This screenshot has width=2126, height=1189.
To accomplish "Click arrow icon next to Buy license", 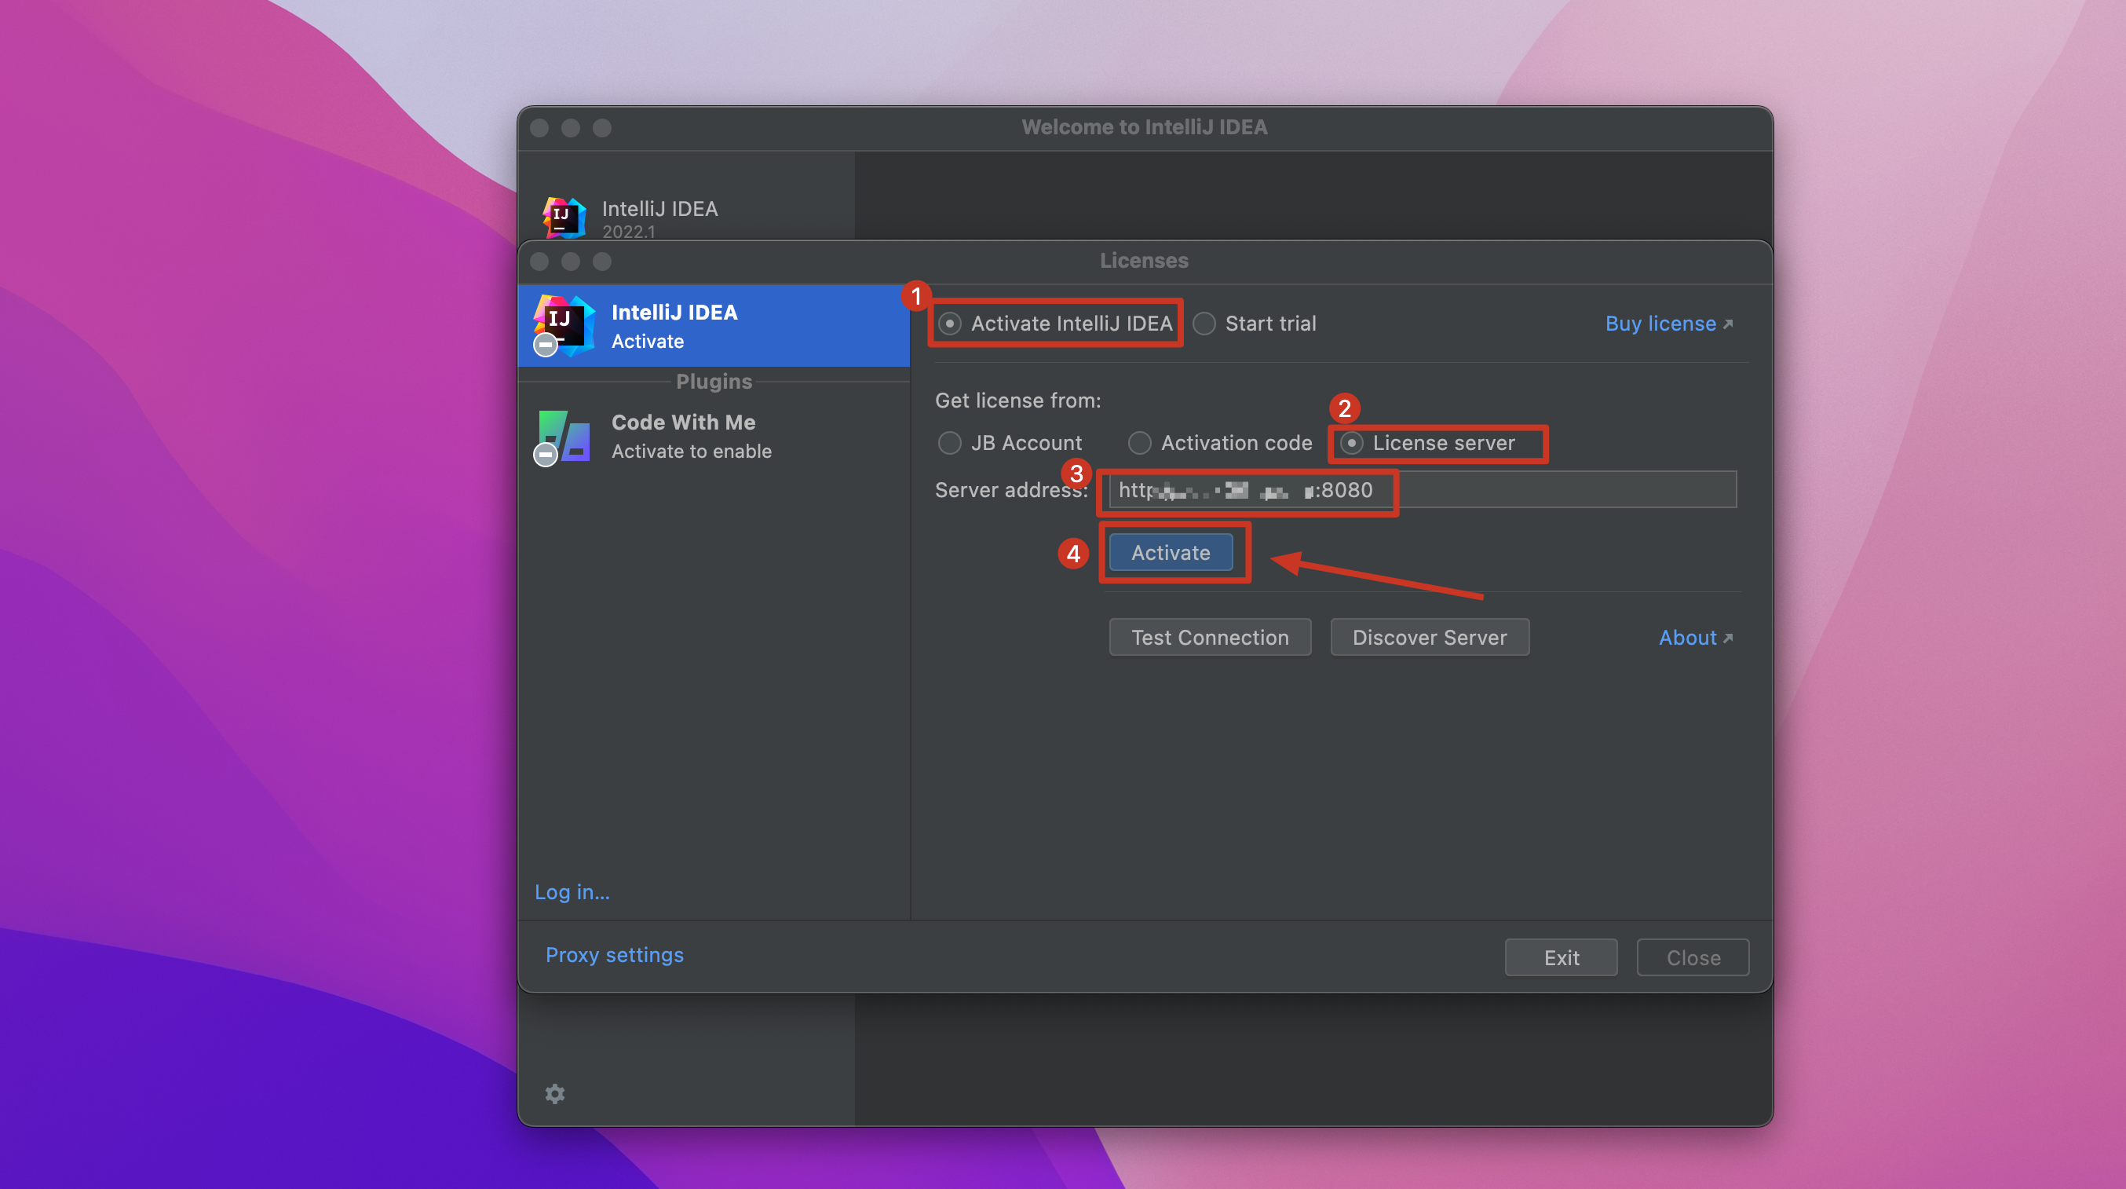I will 1728,324.
